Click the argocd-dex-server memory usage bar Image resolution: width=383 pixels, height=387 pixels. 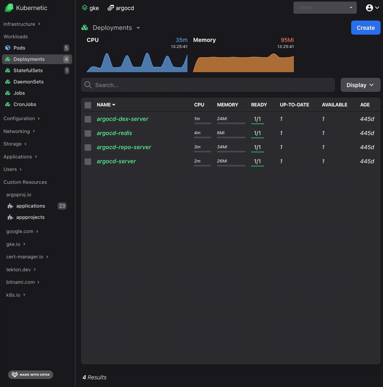tap(231, 123)
